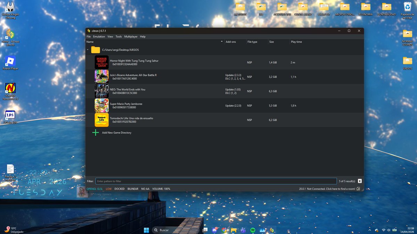
Task: Open the View menu
Action: [110, 37]
